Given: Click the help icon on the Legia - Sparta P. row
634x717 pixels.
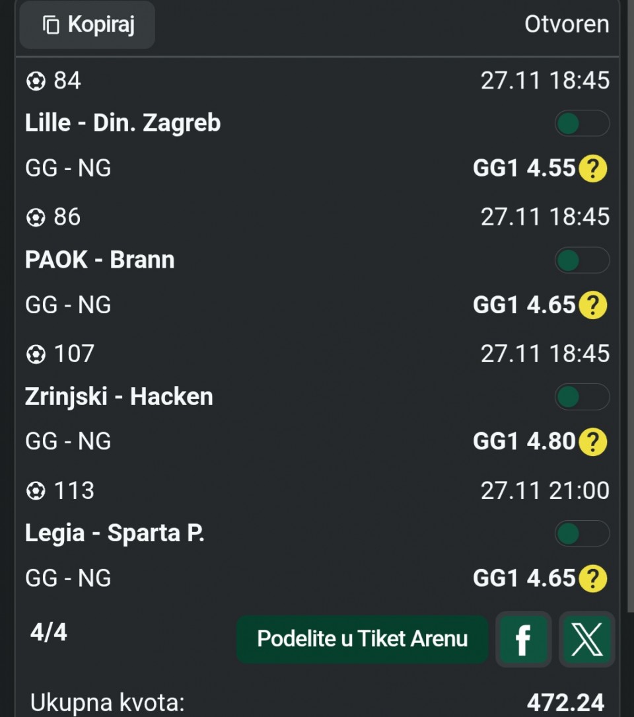Looking at the screenshot, I should click(x=592, y=579).
